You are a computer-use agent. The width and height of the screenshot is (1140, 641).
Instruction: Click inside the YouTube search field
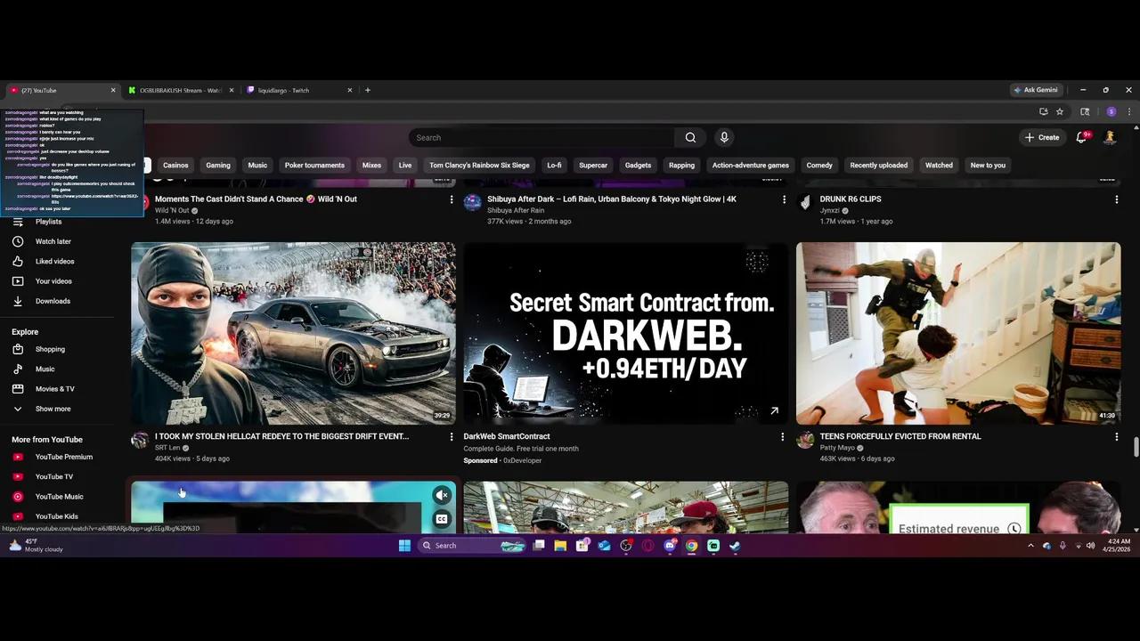coord(543,137)
